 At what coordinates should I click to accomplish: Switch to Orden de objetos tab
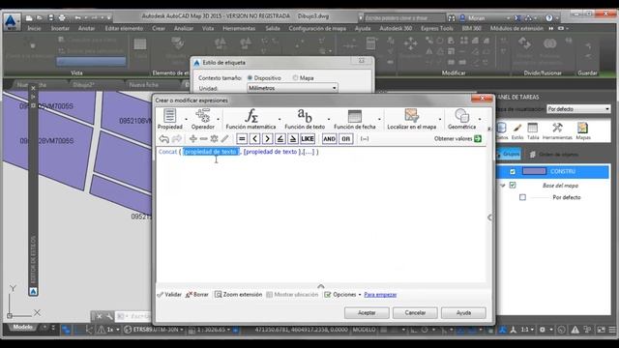pos(554,155)
